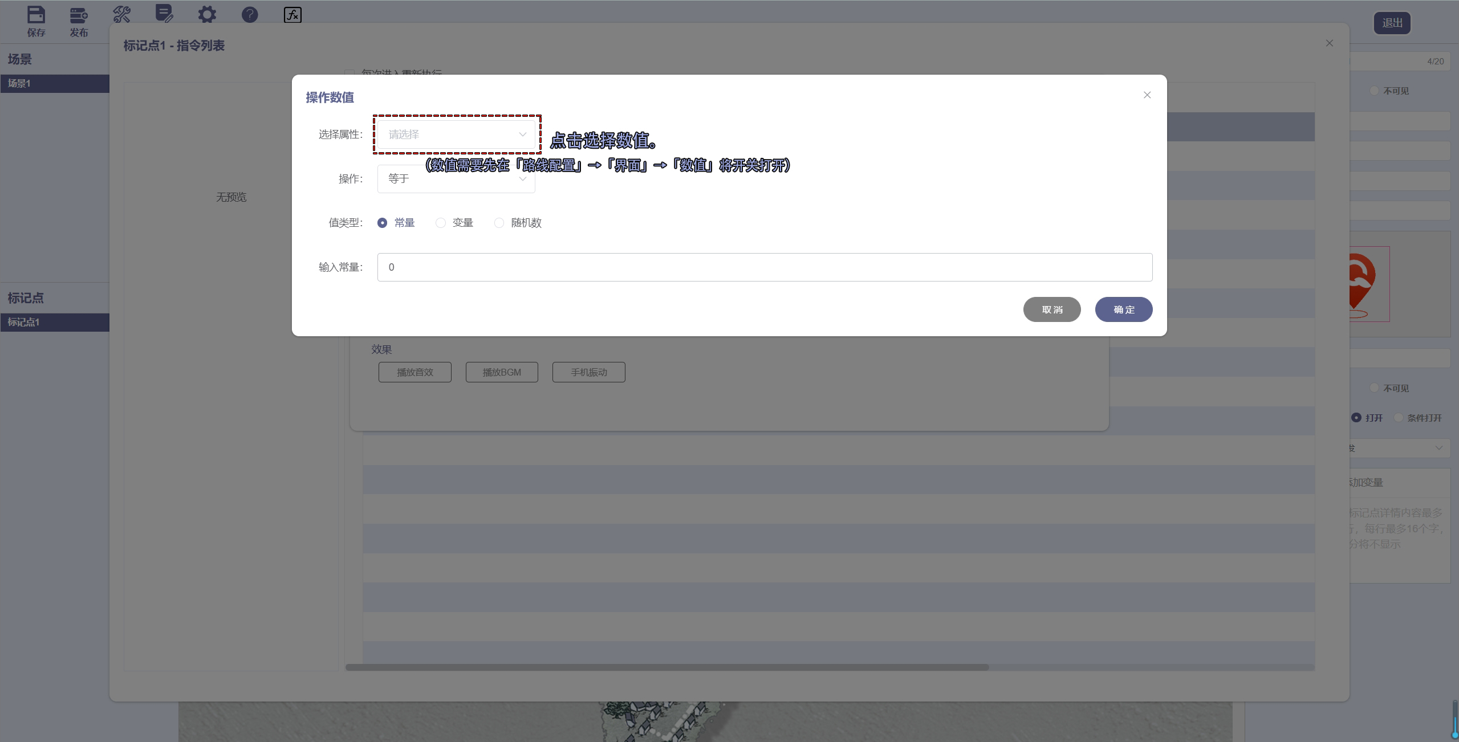
Task: Click the note edit pencil icon
Action: (x=164, y=14)
